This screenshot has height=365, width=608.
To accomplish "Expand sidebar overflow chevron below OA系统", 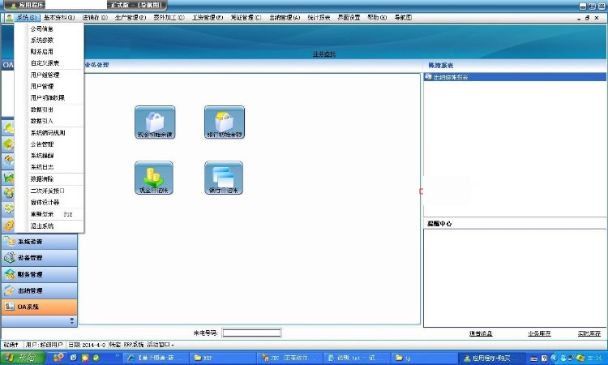I will 71,320.
